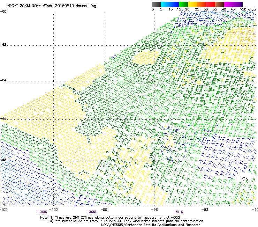This screenshot has width=258, height=227.
Task: Click the '-93' longitude axis label
Action: [x=205, y=210]
